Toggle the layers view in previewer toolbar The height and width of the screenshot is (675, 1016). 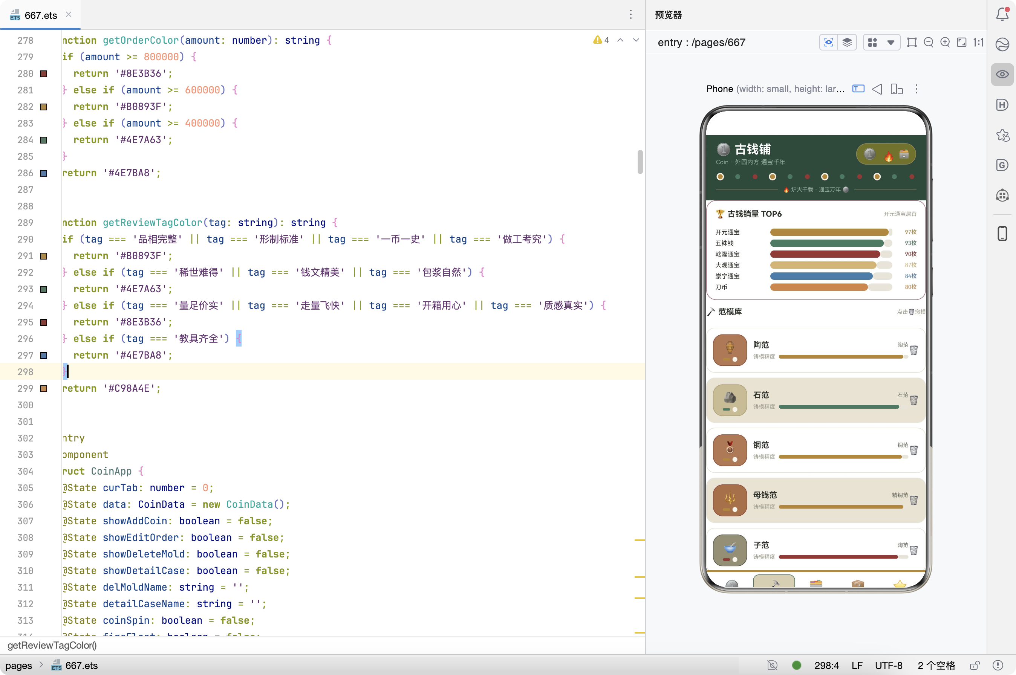click(x=847, y=42)
